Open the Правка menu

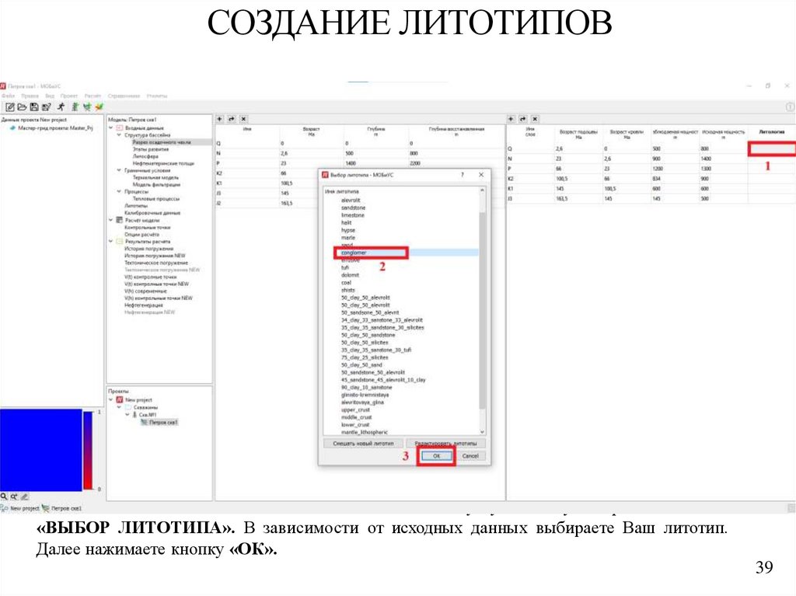coord(30,96)
